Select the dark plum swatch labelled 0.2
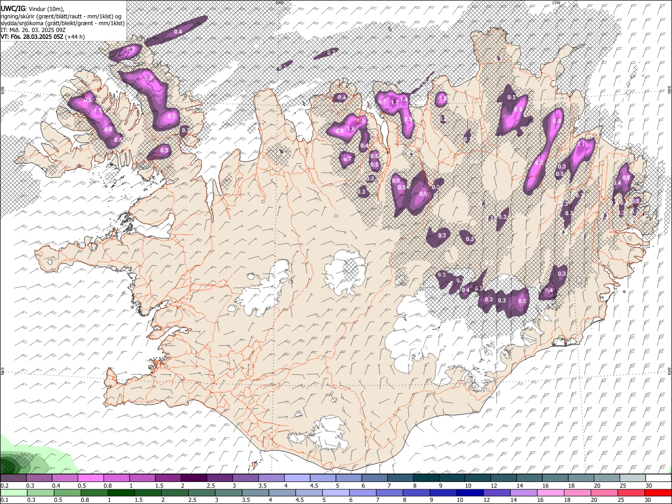The width and height of the screenshot is (672, 504). pyautogui.click(x=13, y=478)
